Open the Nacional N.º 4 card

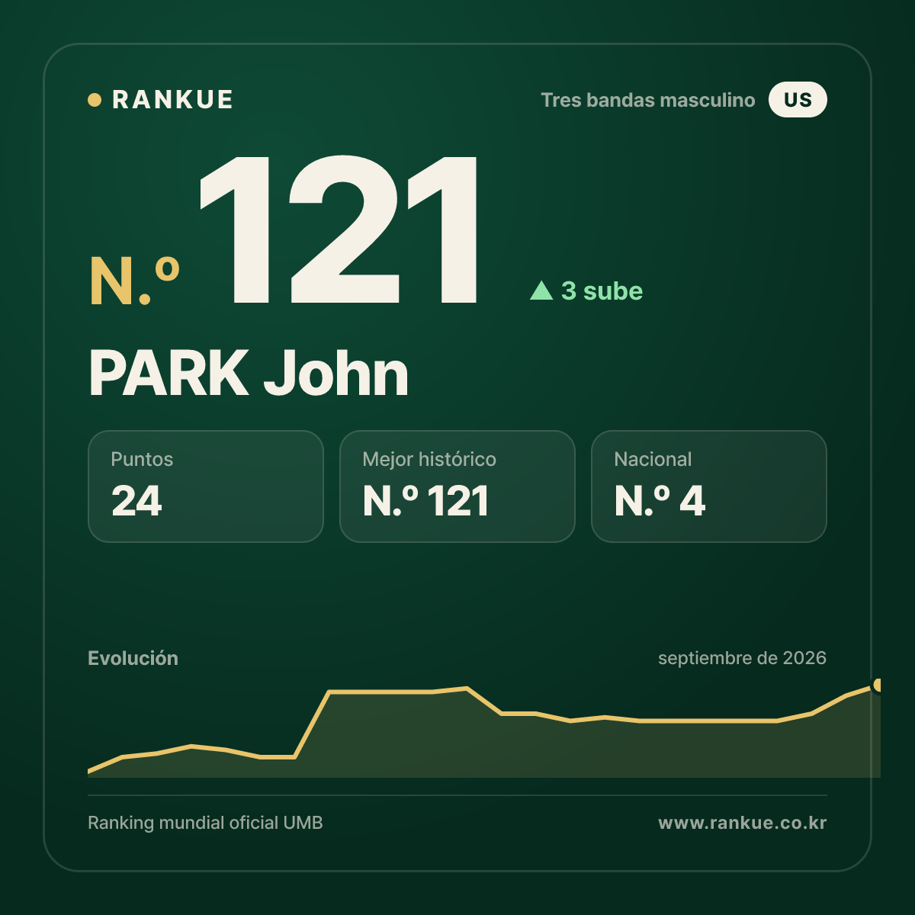pyautogui.click(x=709, y=486)
